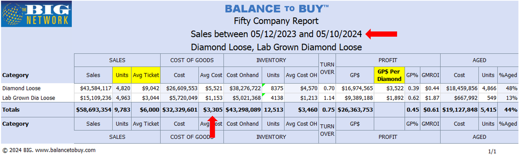Select the yellow-highlighted Avg Ticket column header
The height and width of the screenshot is (160, 519).
pyautogui.click(x=146, y=75)
